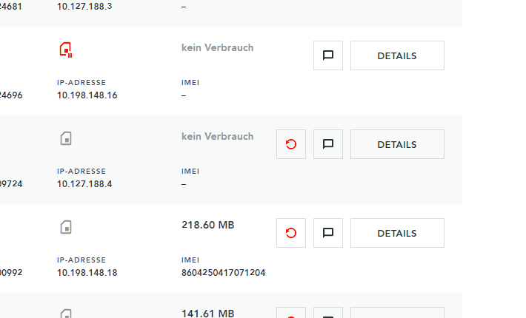Click kein Verbrauch above IP 10.127.188.4
The height and width of the screenshot is (318, 526).
point(217,136)
